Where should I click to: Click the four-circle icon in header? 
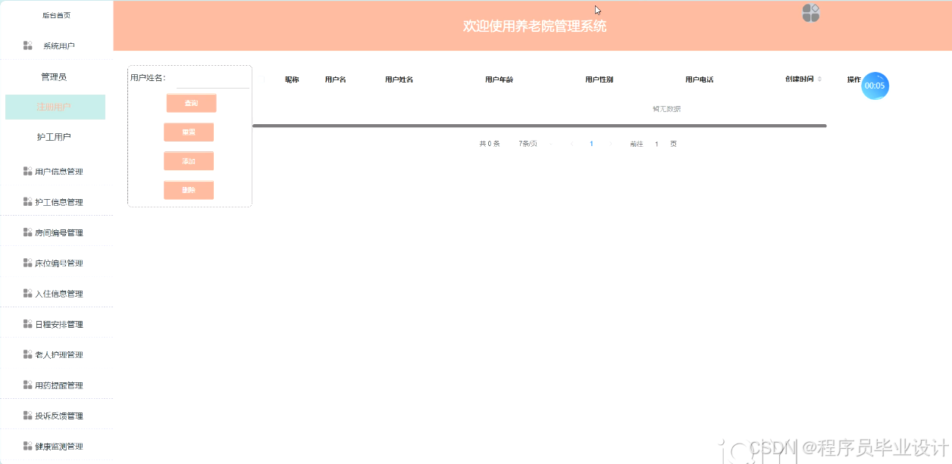coord(811,13)
